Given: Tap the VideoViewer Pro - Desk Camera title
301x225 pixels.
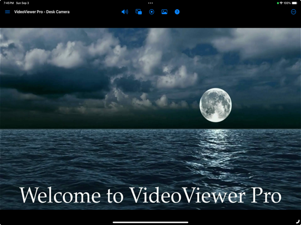Looking at the screenshot, I should (42, 12).
